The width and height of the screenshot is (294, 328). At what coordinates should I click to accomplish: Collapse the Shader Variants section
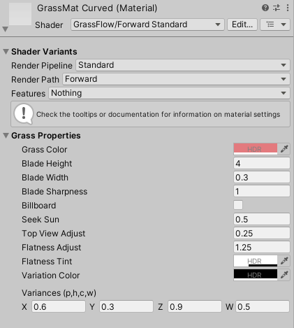[x=6, y=52]
